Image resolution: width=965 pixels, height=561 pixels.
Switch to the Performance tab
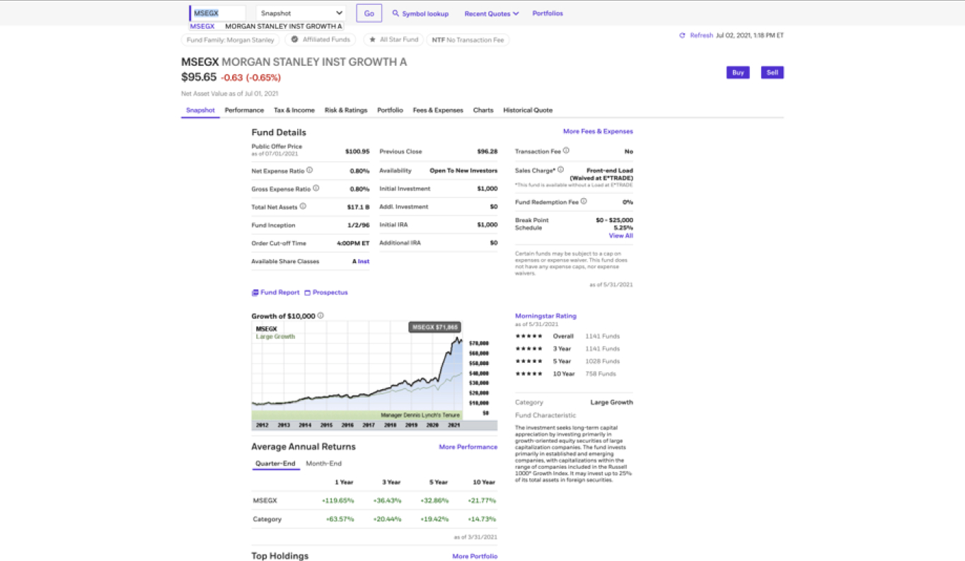coord(244,110)
